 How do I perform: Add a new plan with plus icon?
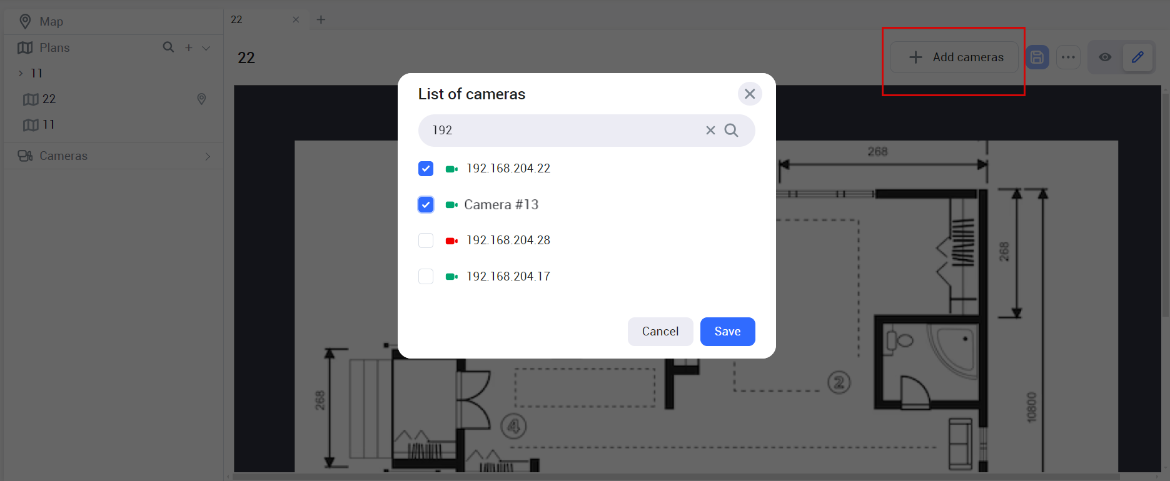(x=188, y=47)
